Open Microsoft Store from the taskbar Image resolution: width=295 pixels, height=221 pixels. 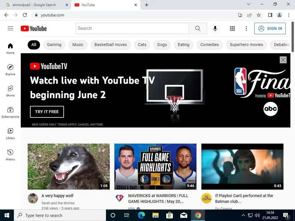pyautogui.click(x=169, y=215)
